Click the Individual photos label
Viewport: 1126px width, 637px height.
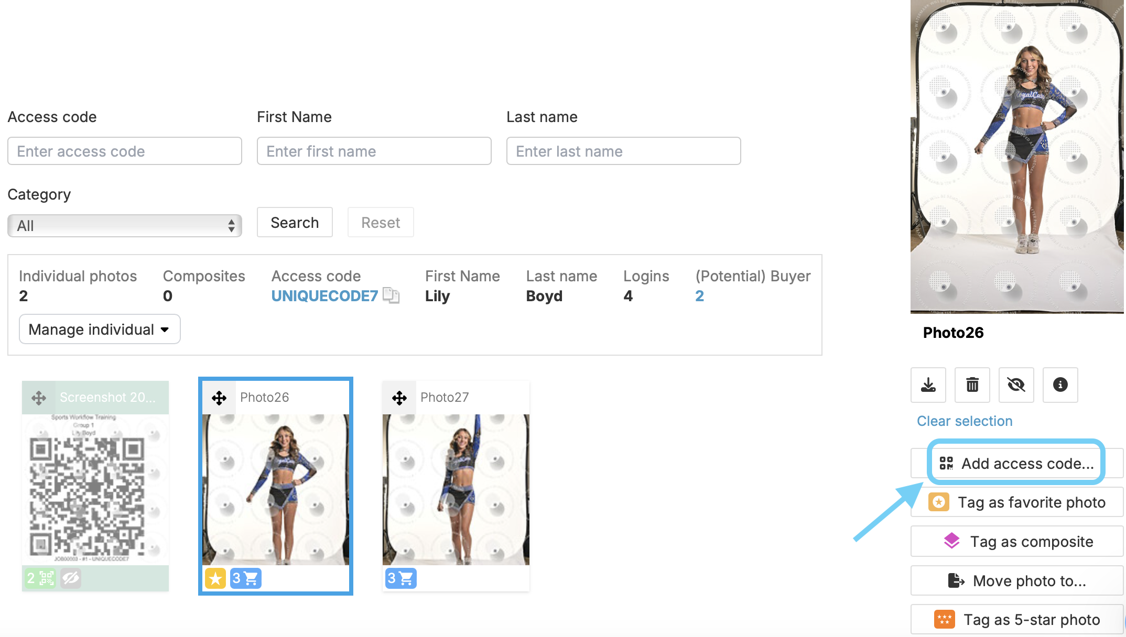coord(78,276)
